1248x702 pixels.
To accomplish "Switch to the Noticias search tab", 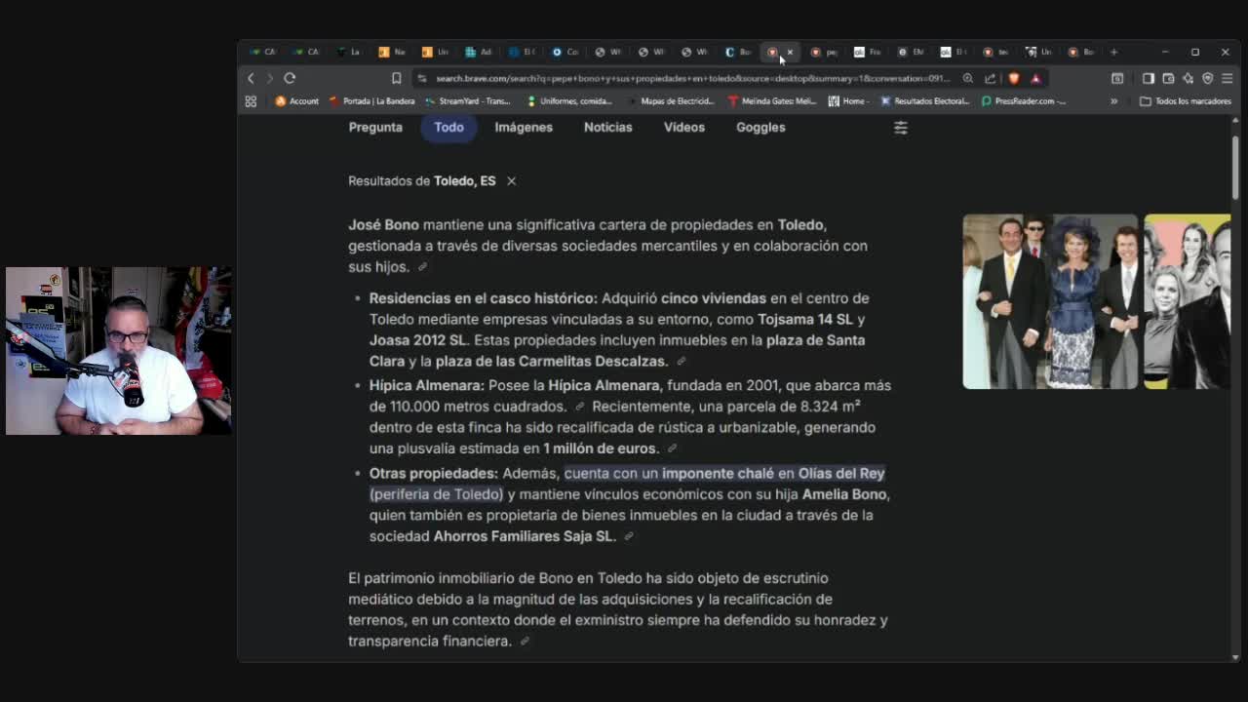I will [x=608, y=127].
